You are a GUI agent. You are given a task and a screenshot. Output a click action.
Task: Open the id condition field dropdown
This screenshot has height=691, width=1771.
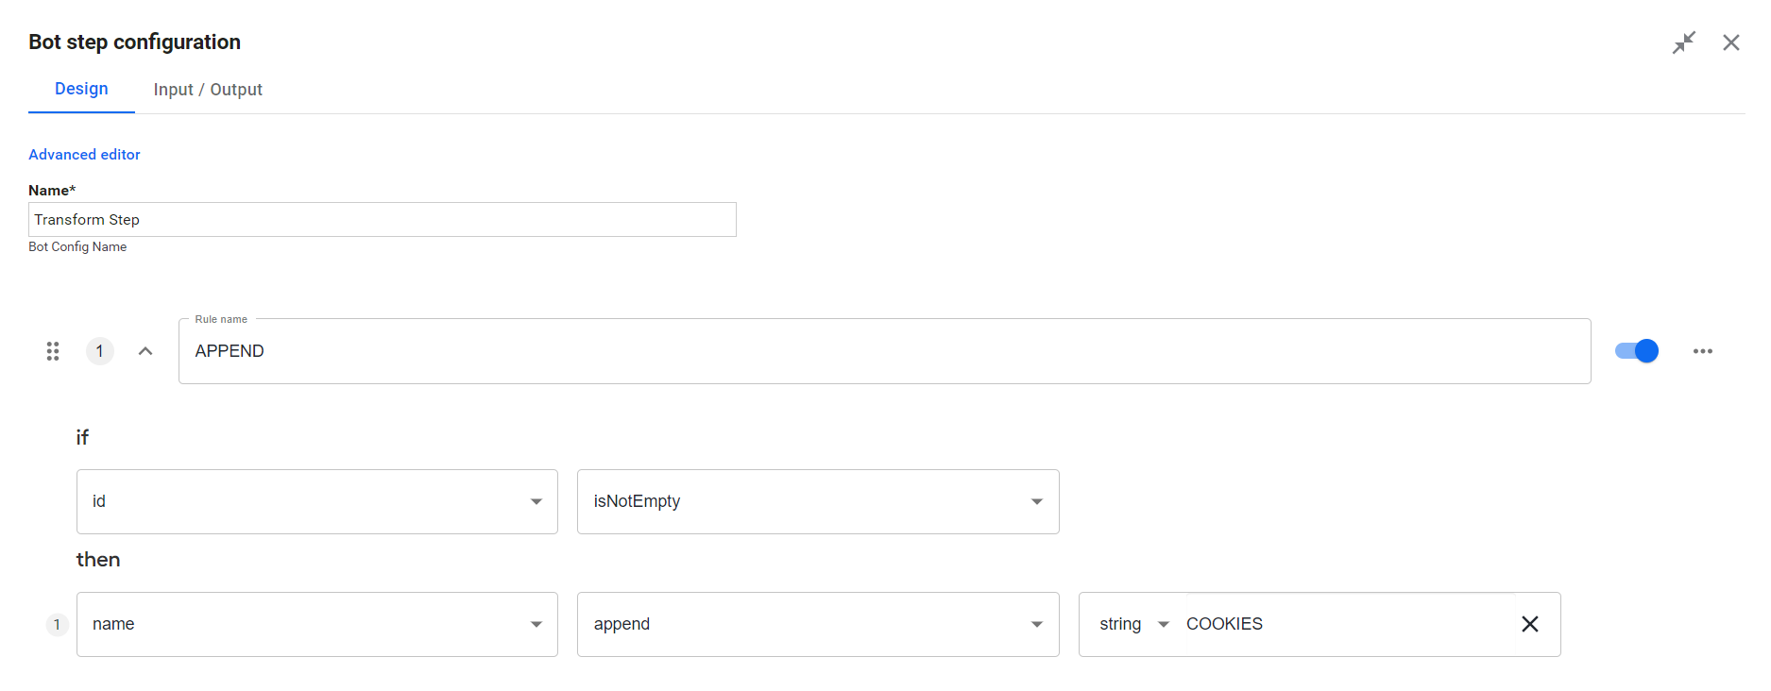[317, 501]
